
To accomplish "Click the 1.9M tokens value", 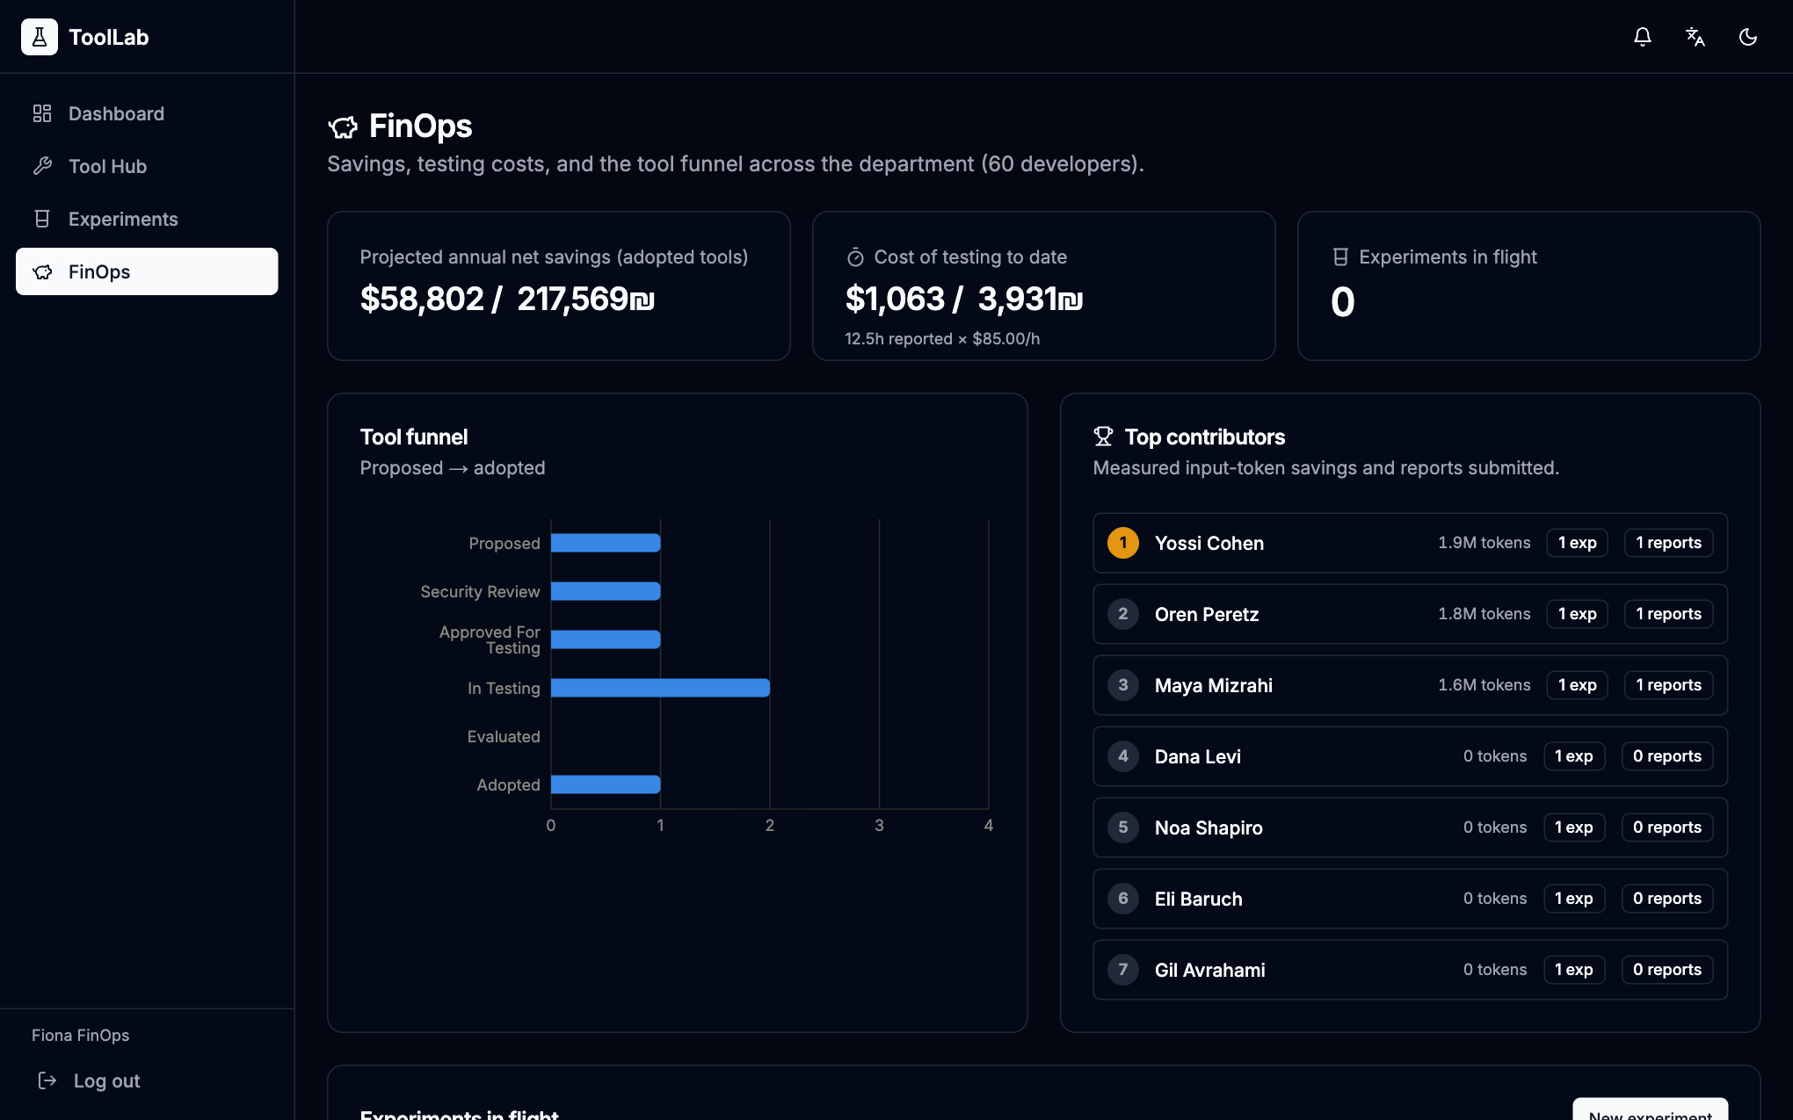I will click(1484, 543).
